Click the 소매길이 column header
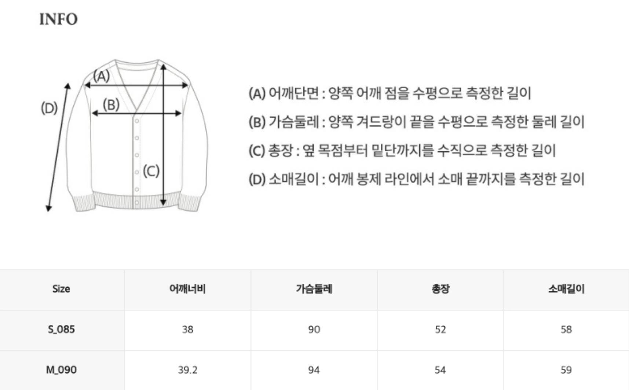The height and width of the screenshot is (390, 629). coord(566,289)
